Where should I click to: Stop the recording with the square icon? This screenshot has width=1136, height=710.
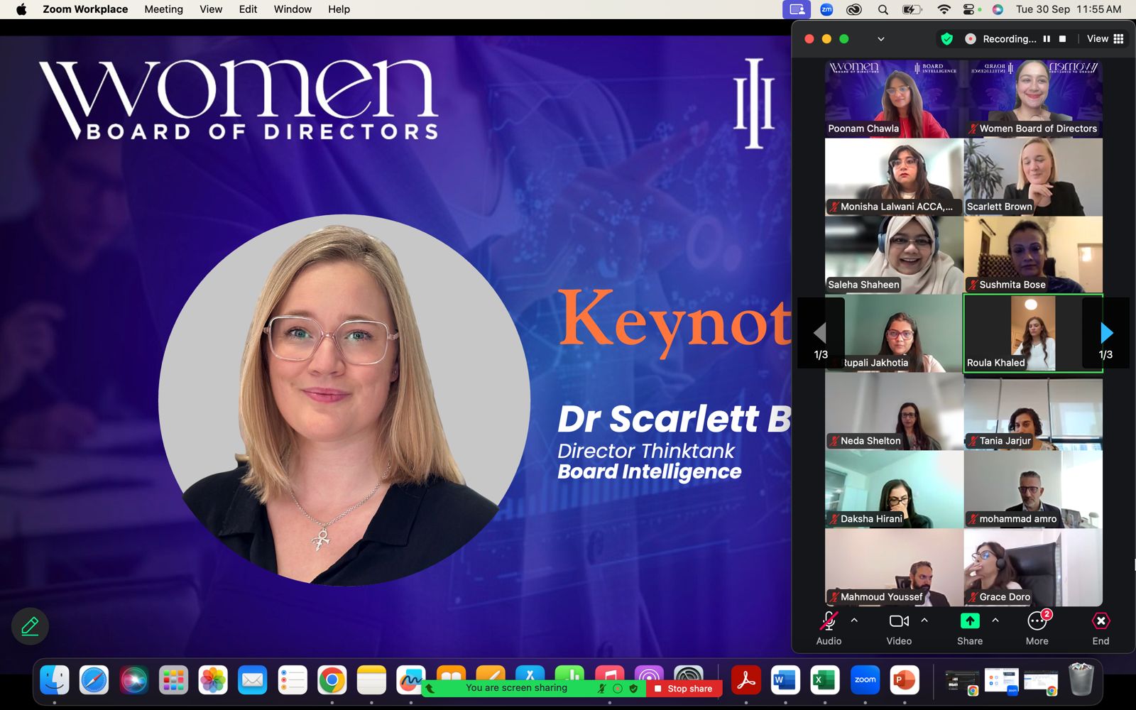(1063, 39)
